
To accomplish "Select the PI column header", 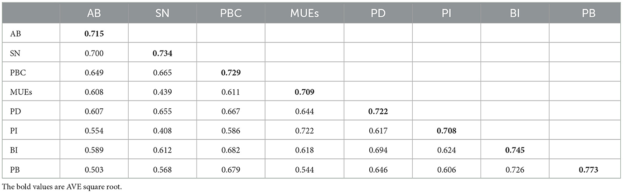I will point(446,13).
